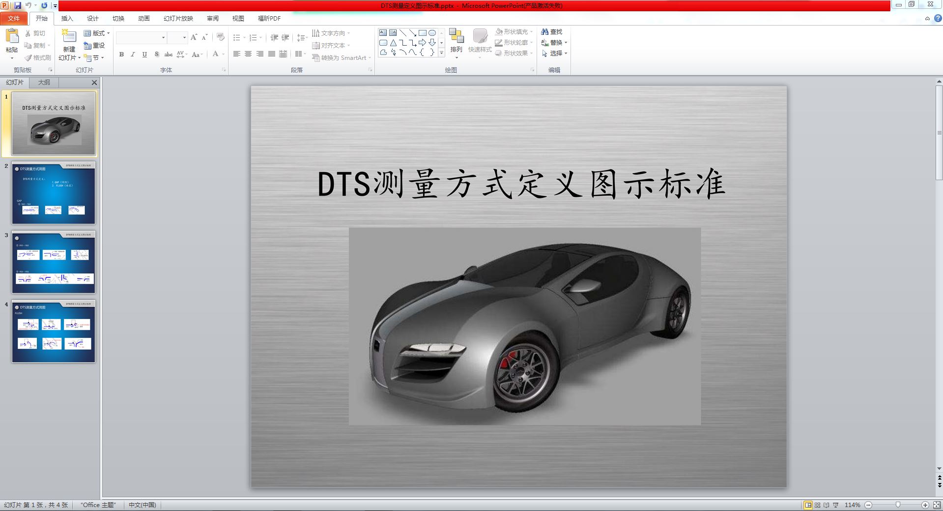
Task: Click the 替换 (Replace) icon
Action: pyautogui.click(x=554, y=42)
